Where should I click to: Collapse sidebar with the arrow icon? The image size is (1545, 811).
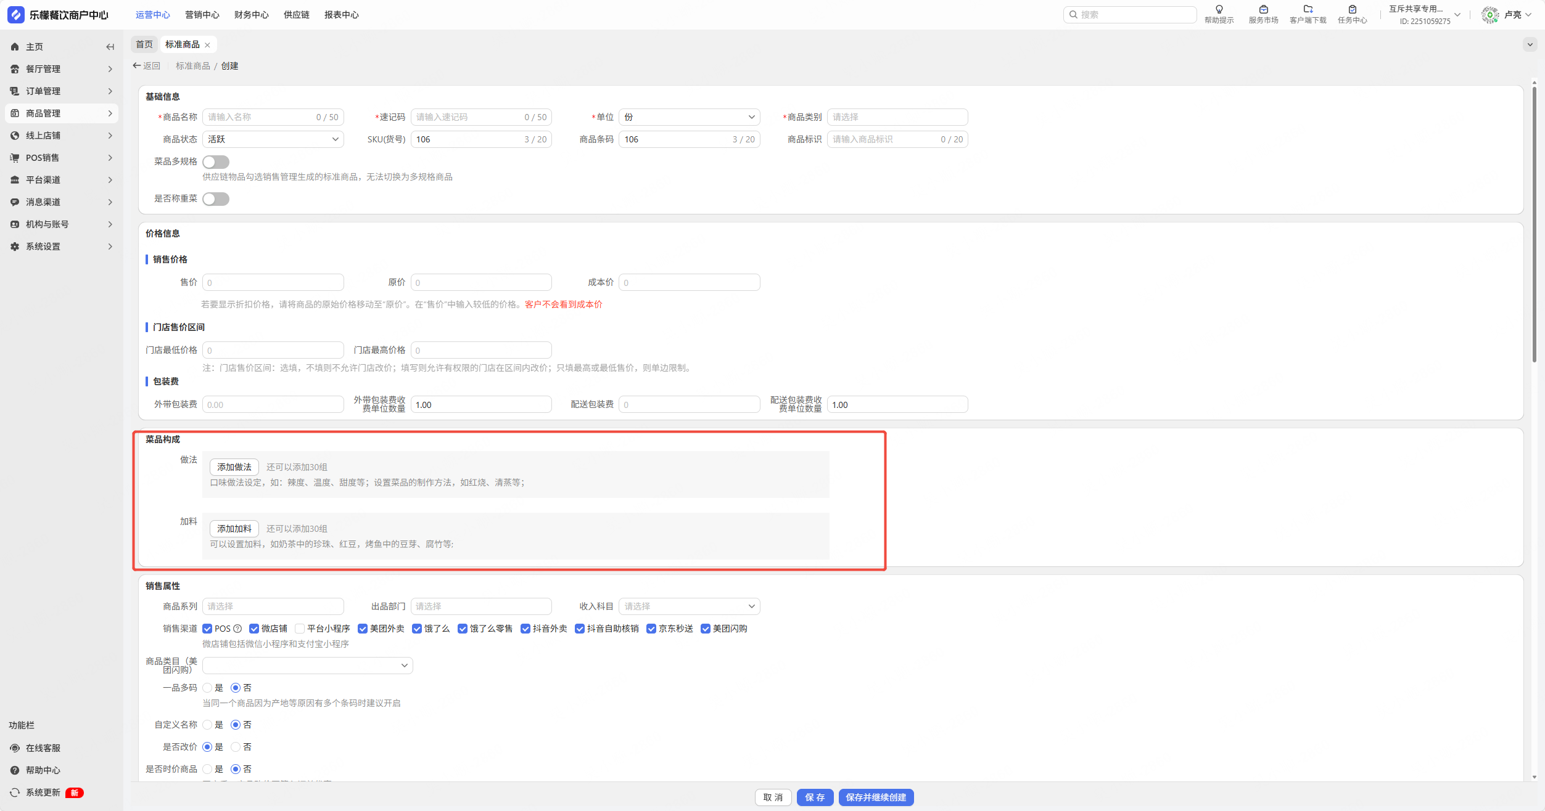[110, 47]
